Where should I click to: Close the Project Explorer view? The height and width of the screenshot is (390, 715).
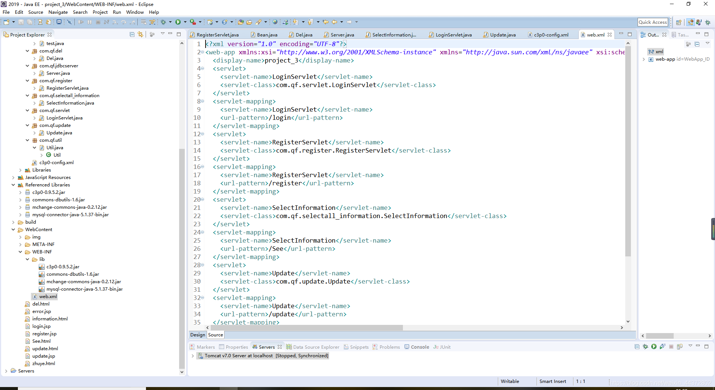point(50,35)
